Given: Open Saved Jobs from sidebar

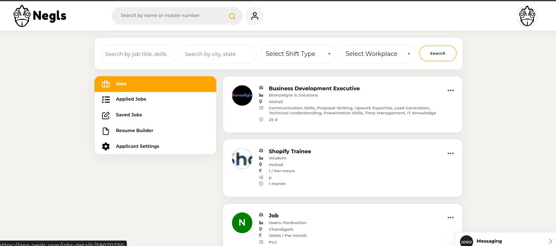Looking at the screenshot, I should (129, 115).
